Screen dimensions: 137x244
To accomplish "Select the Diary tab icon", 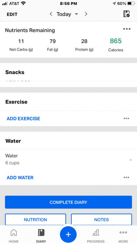I will click(x=41, y=232).
